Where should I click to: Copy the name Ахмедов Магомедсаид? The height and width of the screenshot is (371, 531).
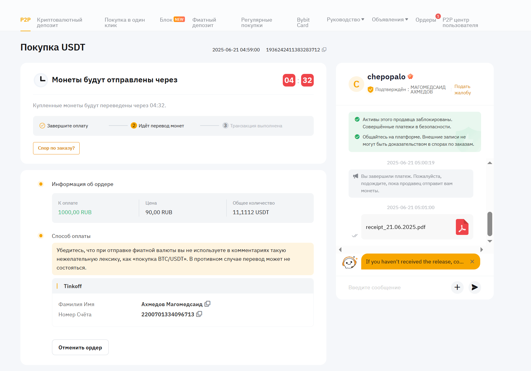207,304
